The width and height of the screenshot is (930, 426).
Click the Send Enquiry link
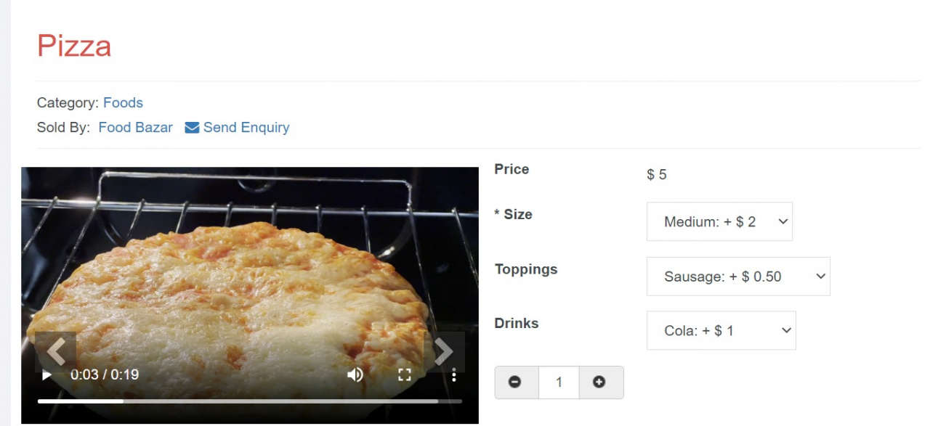click(246, 128)
